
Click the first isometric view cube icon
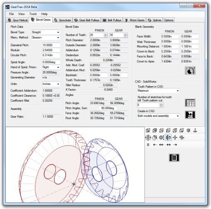(x=148, y=130)
